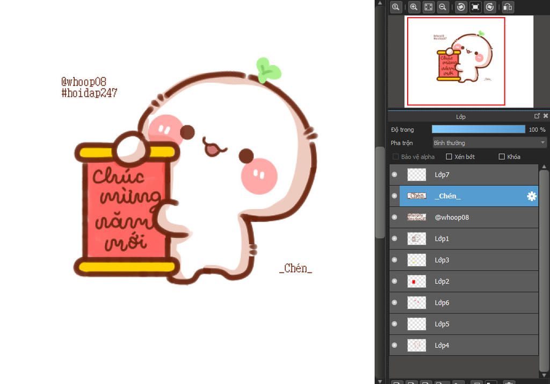Image resolution: width=550 pixels, height=384 pixels.
Task: Click the _Chén_ layer name
Action: (x=447, y=196)
